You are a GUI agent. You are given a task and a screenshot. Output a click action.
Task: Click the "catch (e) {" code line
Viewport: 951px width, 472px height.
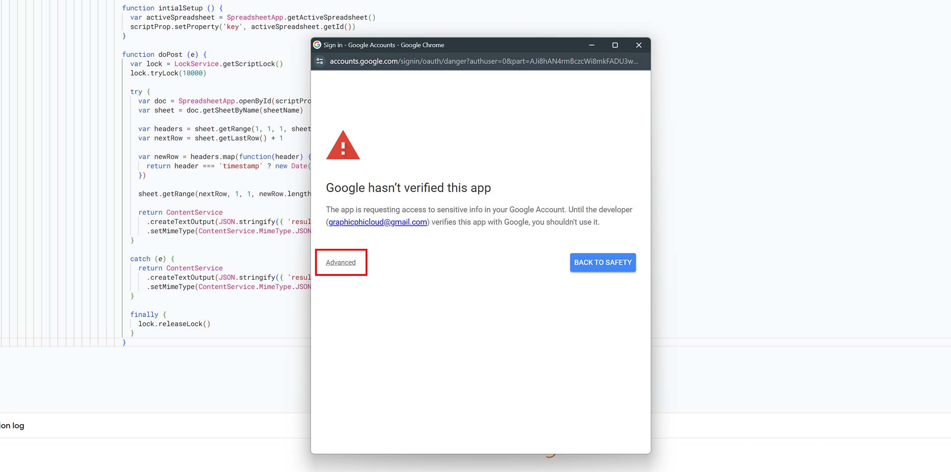coord(152,259)
